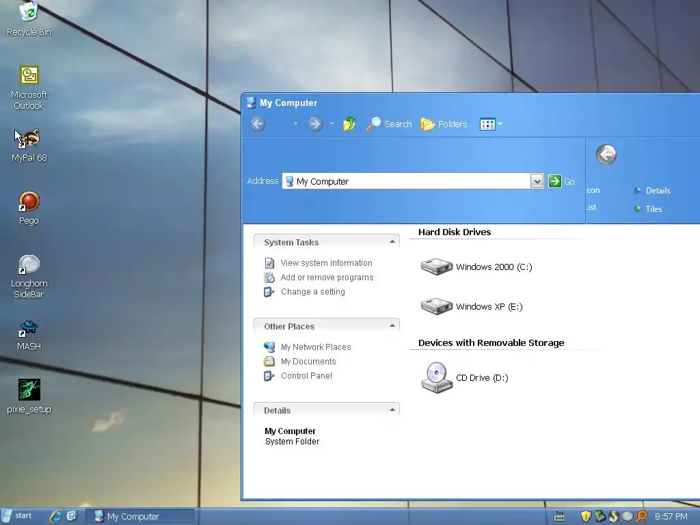Launch Internet Explorer from quick launch
Screen dimensions: 700x525
click(55, 516)
